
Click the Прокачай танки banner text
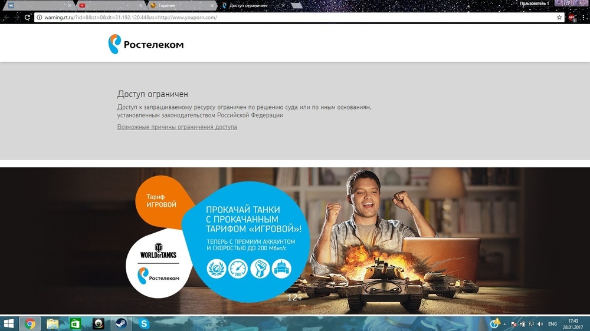coord(254,219)
